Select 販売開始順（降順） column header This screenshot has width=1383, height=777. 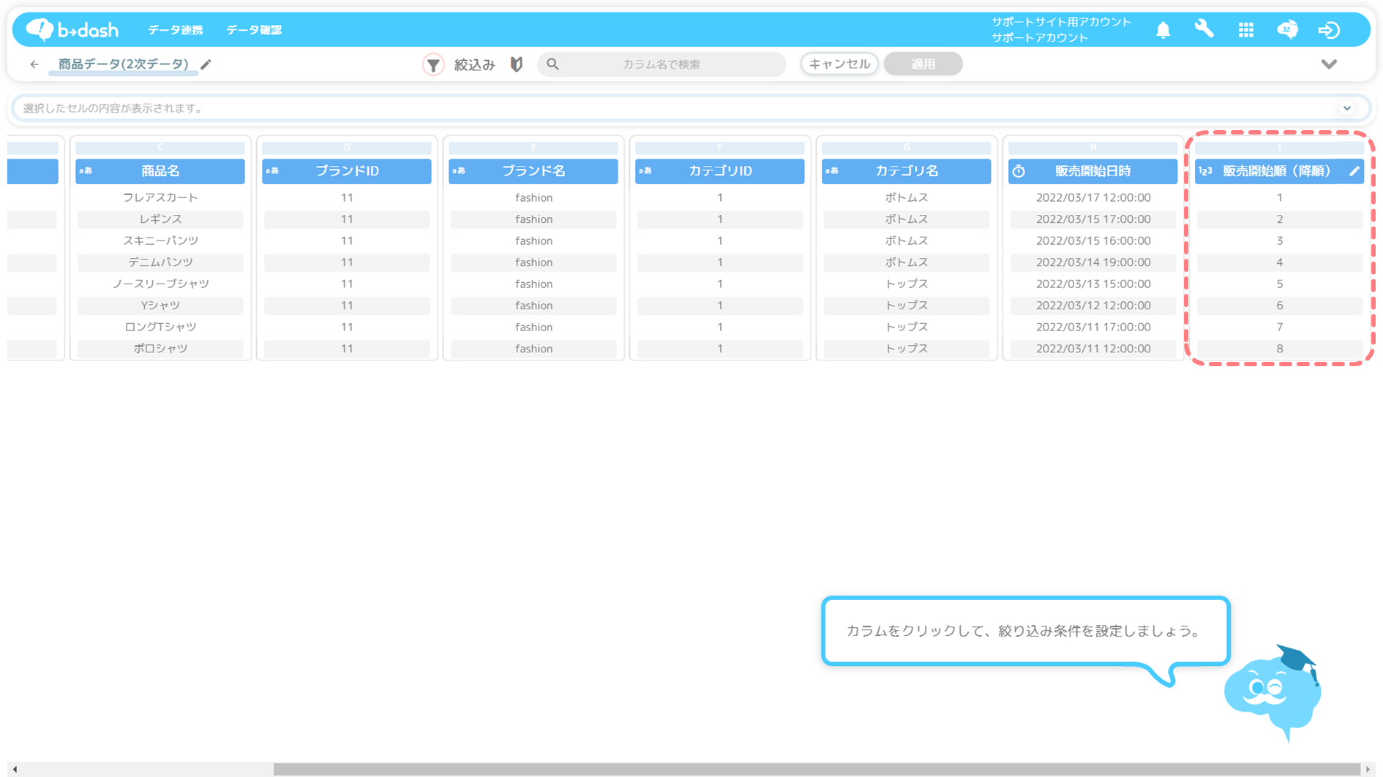click(x=1280, y=171)
